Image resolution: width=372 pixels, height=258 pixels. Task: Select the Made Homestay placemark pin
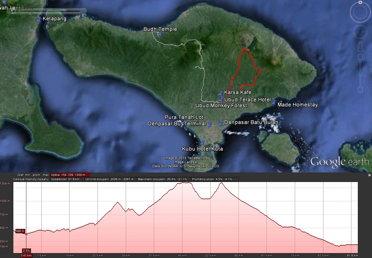click(274, 102)
